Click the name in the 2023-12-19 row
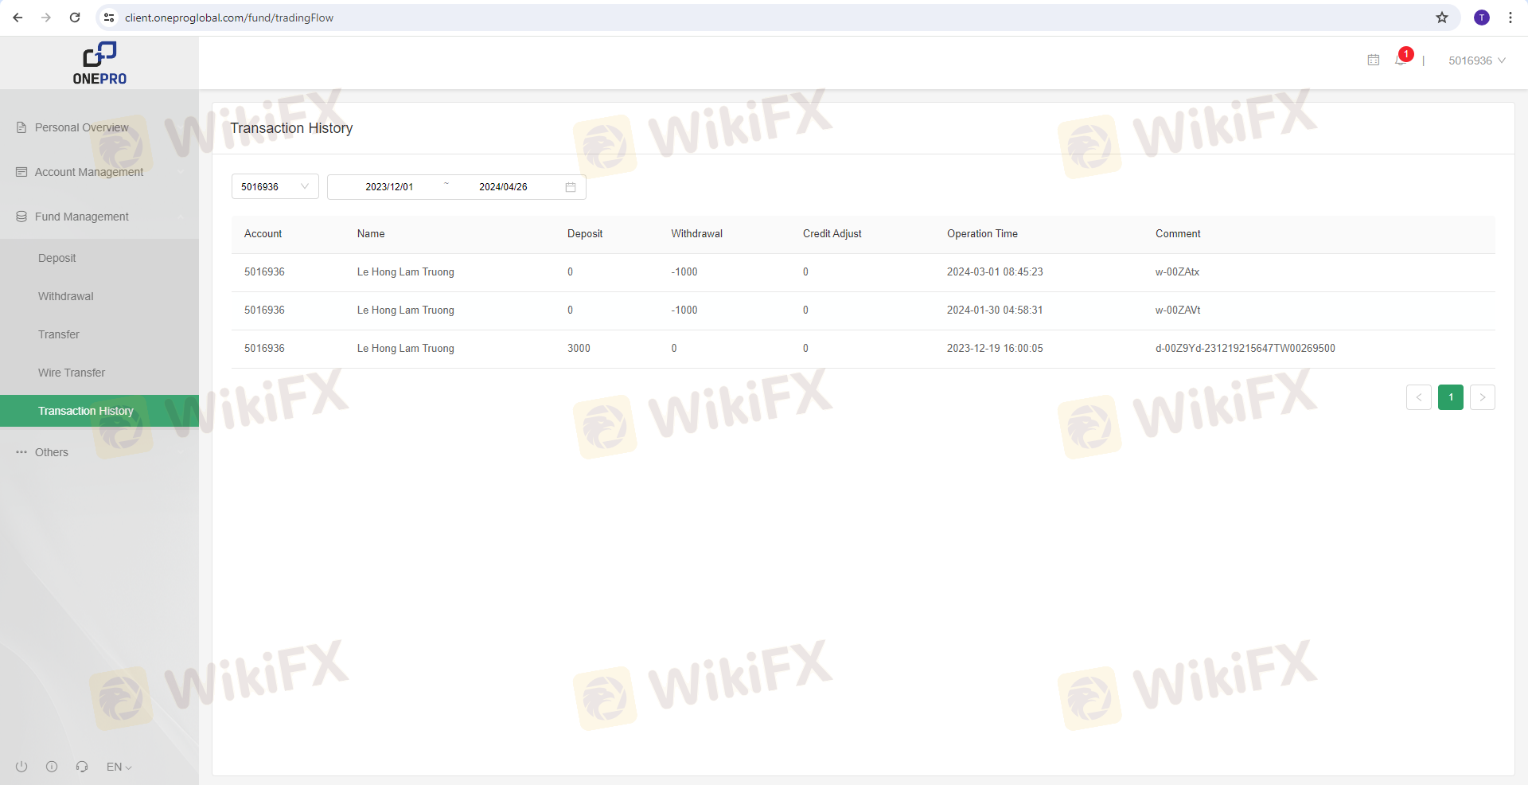 (x=406, y=349)
